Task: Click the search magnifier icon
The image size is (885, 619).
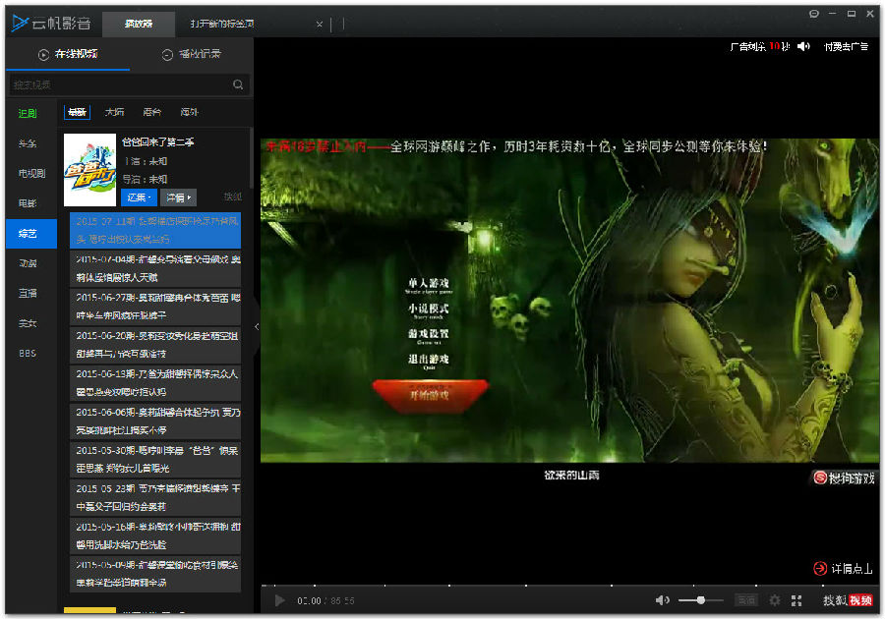Action: tap(238, 84)
